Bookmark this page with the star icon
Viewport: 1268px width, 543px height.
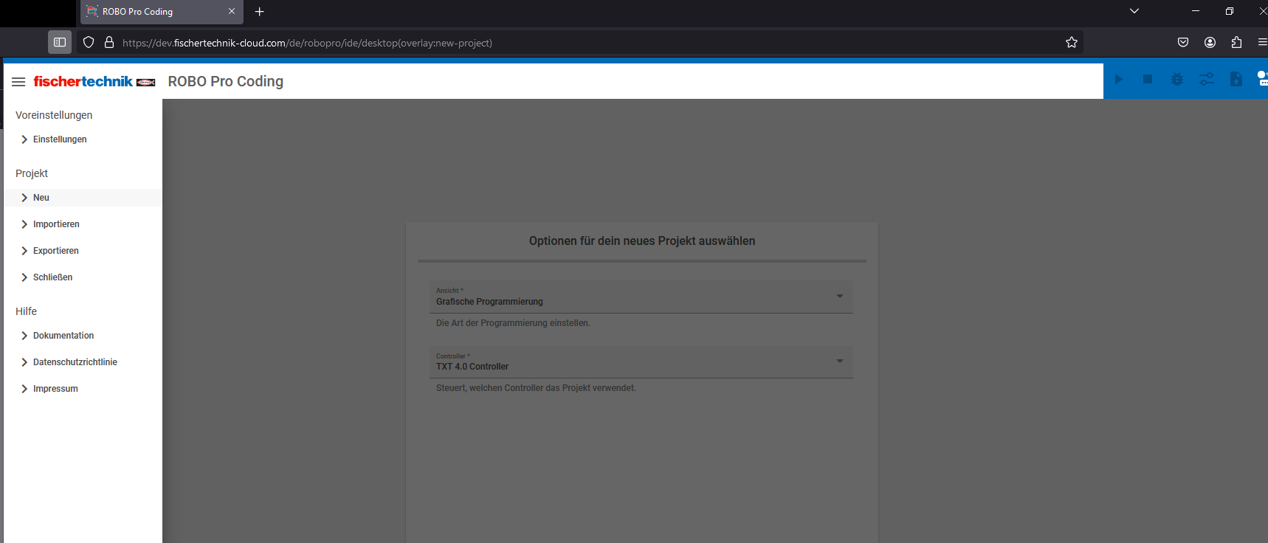pos(1072,43)
